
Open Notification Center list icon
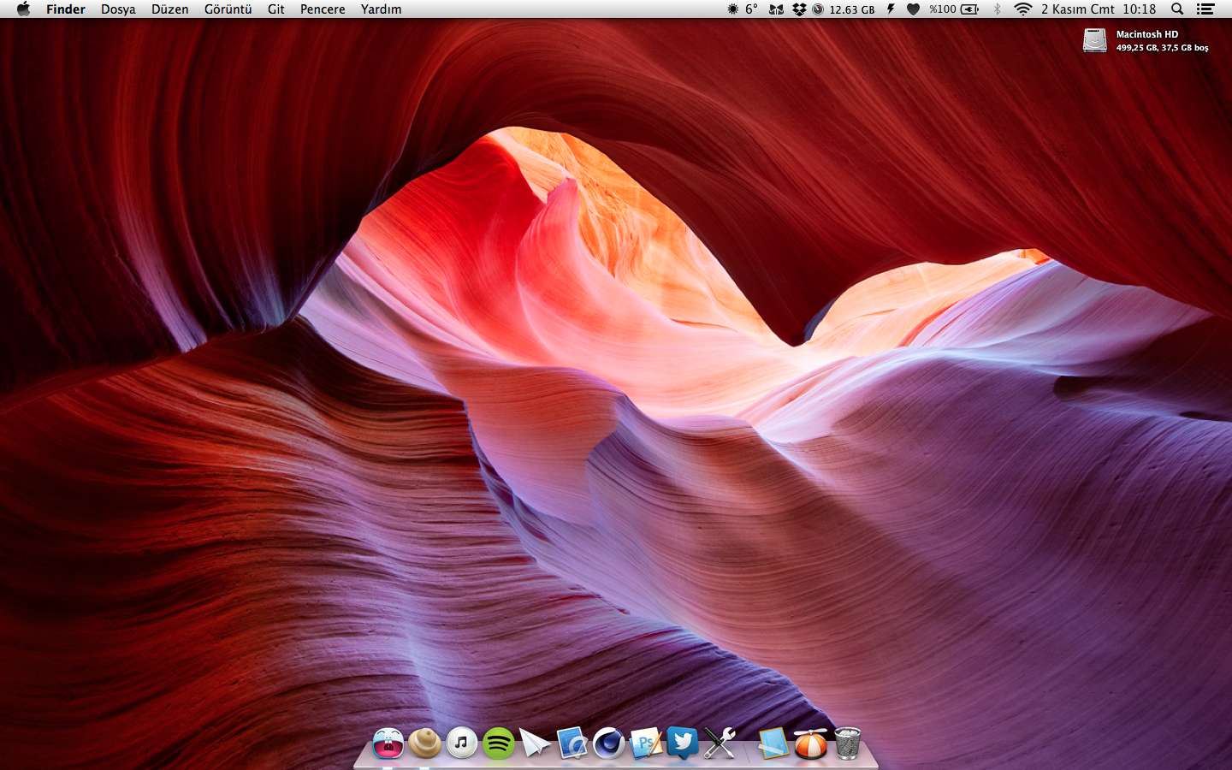pyautogui.click(x=1205, y=9)
